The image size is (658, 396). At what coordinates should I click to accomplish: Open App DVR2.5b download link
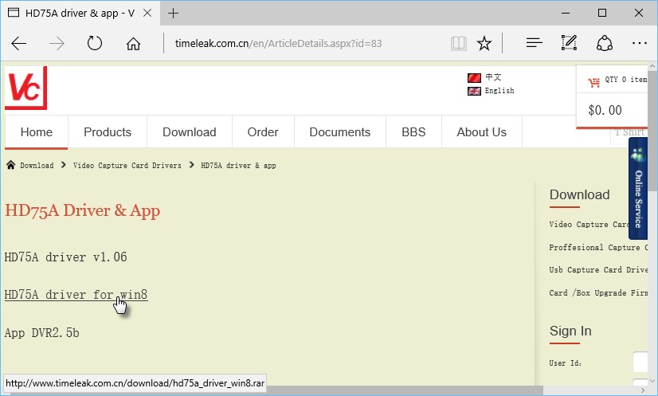click(41, 332)
